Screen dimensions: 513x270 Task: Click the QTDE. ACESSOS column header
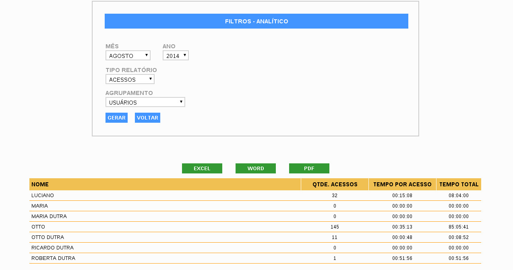point(335,184)
